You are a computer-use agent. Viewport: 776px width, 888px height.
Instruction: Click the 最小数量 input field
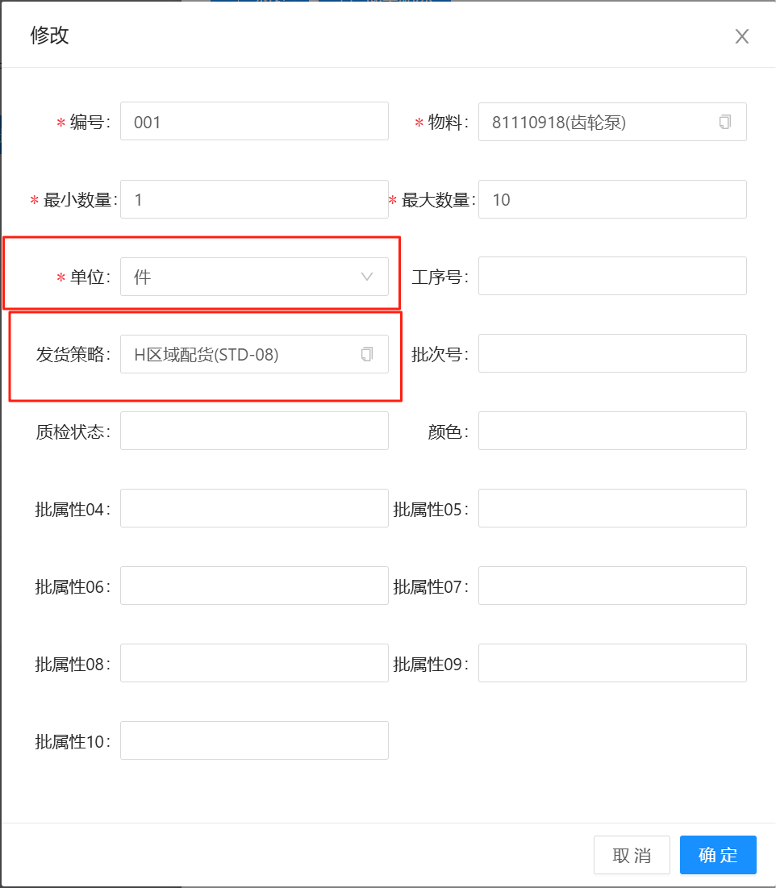(254, 199)
